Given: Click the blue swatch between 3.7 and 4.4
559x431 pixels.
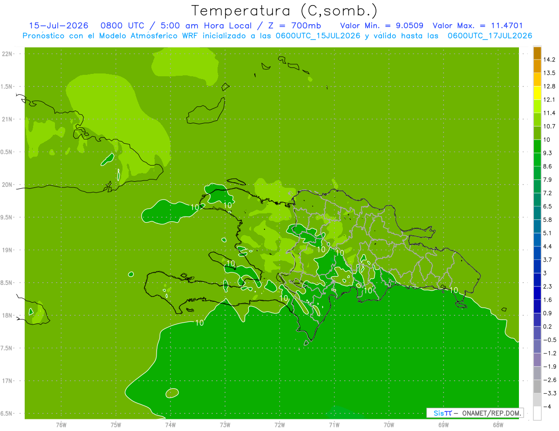Looking at the screenshot, I should (x=537, y=253).
